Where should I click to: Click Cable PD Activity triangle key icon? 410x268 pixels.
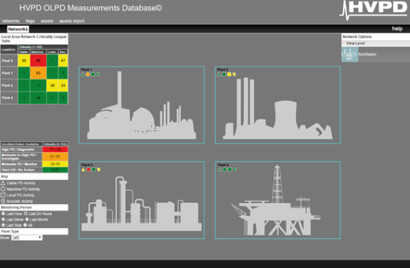tap(3, 183)
